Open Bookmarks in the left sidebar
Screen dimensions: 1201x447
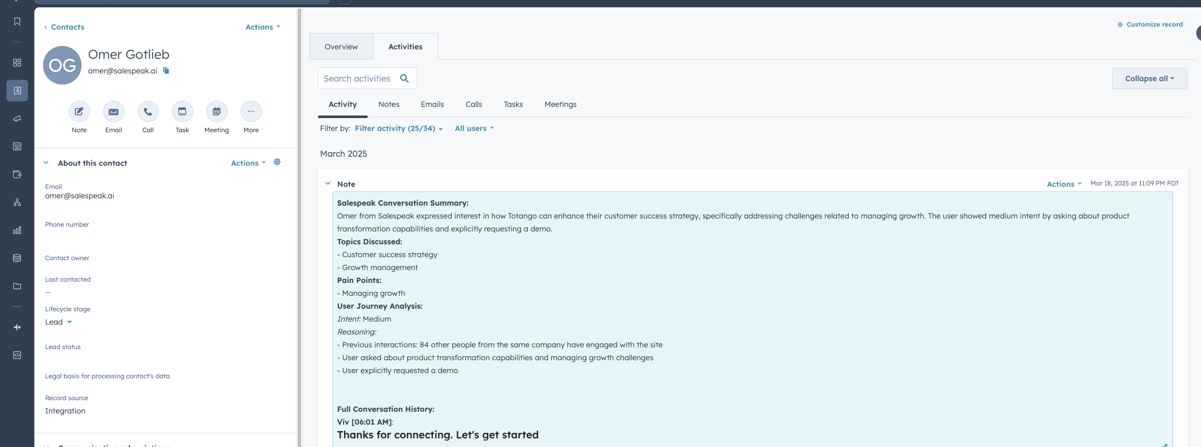tap(17, 21)
